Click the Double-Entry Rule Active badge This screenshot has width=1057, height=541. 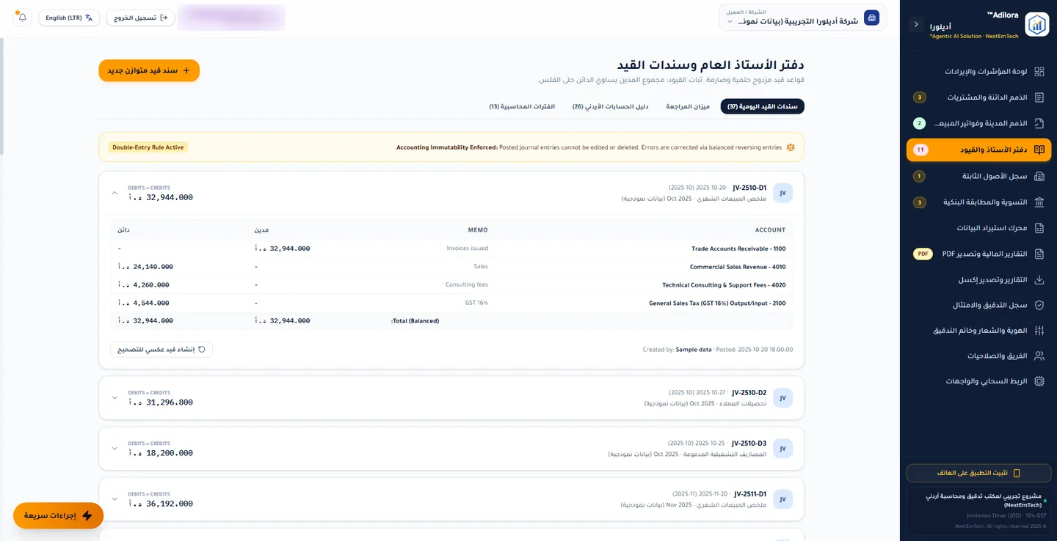tap(148, 147)
